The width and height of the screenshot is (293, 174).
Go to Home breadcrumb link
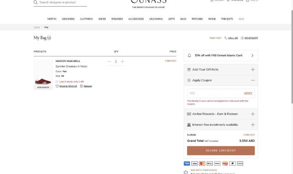(37, 27)
